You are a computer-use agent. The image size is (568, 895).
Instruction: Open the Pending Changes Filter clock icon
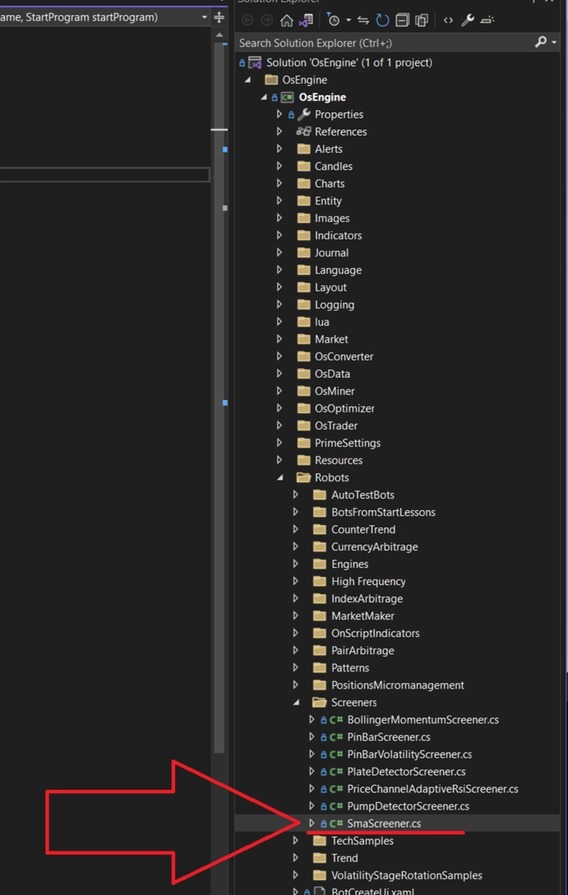tap(333, 20)
